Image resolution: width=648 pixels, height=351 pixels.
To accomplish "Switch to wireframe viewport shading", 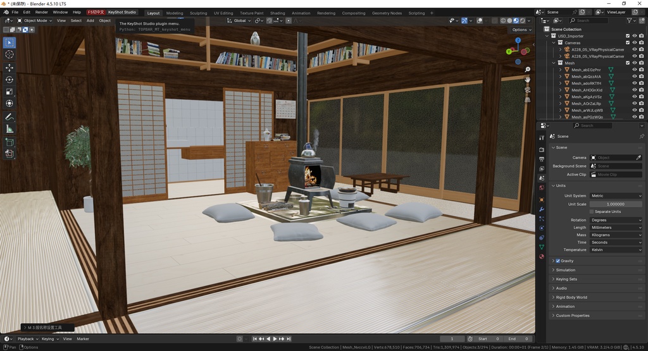I will point(503,21).
